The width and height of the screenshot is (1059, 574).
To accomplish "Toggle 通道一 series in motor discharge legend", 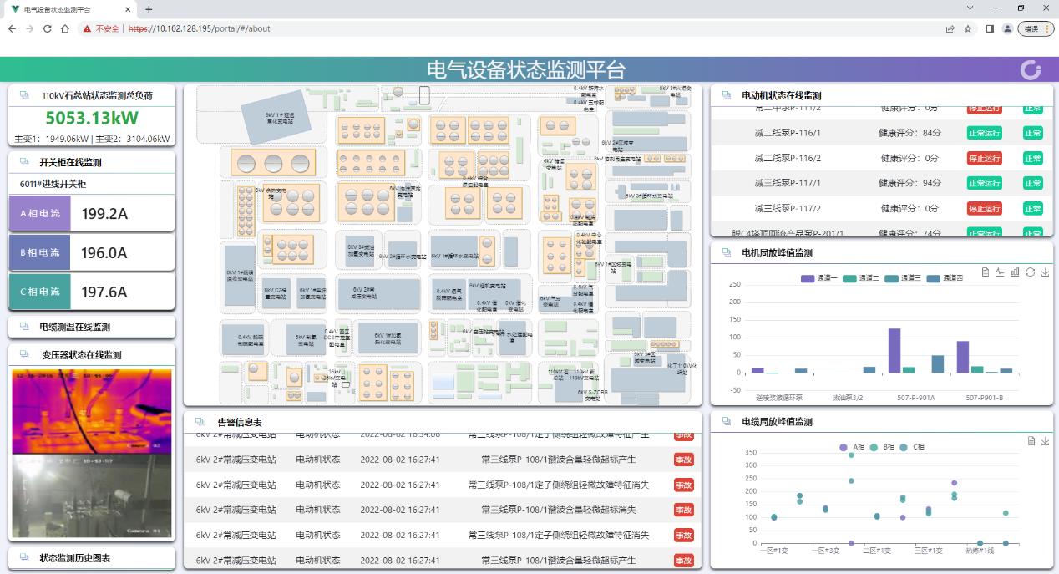I will [x=819, y=278].
